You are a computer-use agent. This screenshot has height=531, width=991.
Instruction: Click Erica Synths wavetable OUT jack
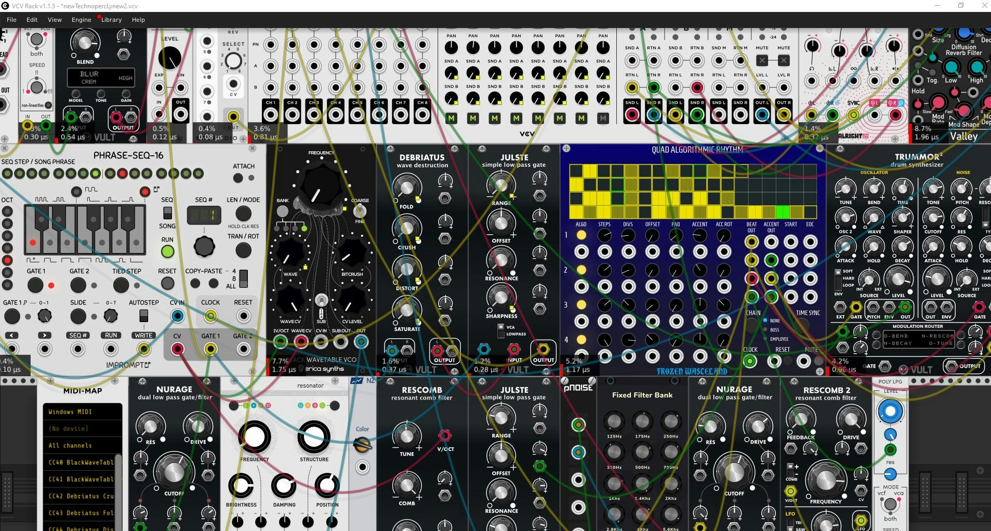[361, 341]
